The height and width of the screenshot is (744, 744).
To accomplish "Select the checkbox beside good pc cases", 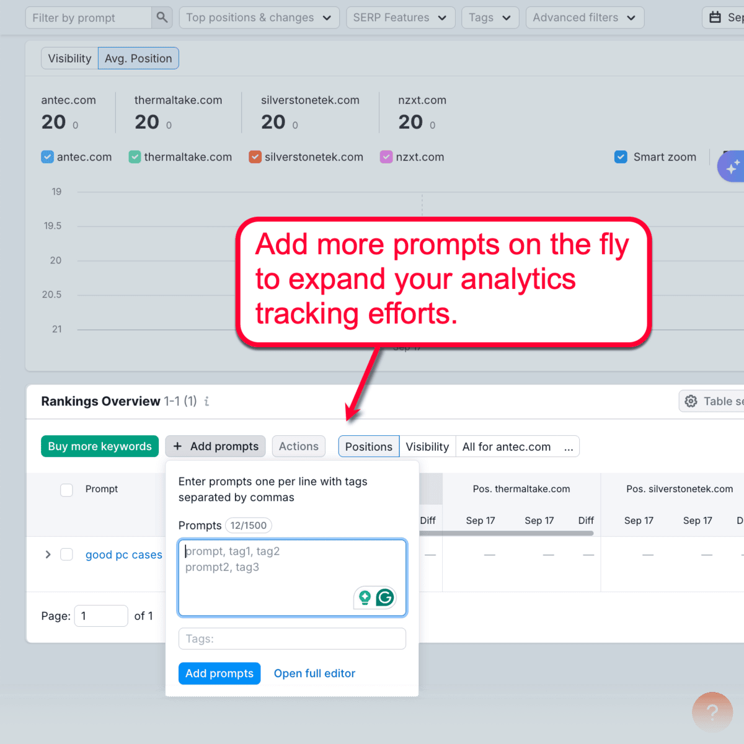I will 66,554.
